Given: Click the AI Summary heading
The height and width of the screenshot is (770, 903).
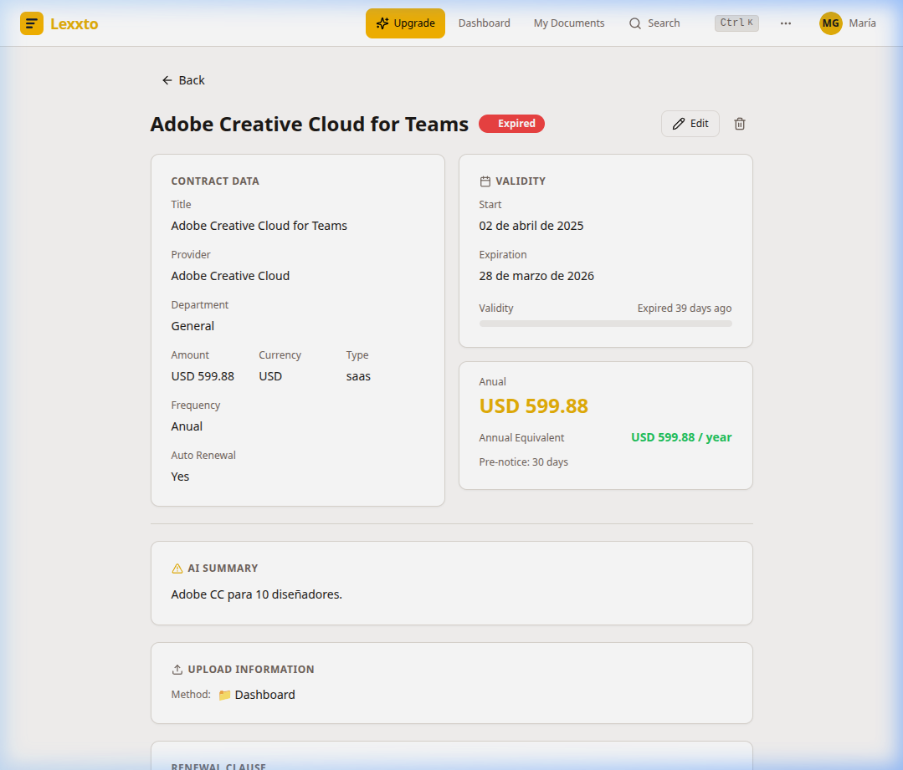Looking at the screenshot, I should click(223, 569).
